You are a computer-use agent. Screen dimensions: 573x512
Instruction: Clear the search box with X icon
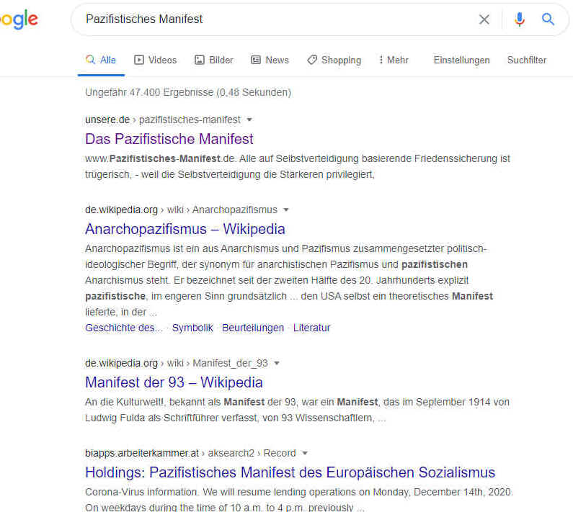click(x=484, y=19)
